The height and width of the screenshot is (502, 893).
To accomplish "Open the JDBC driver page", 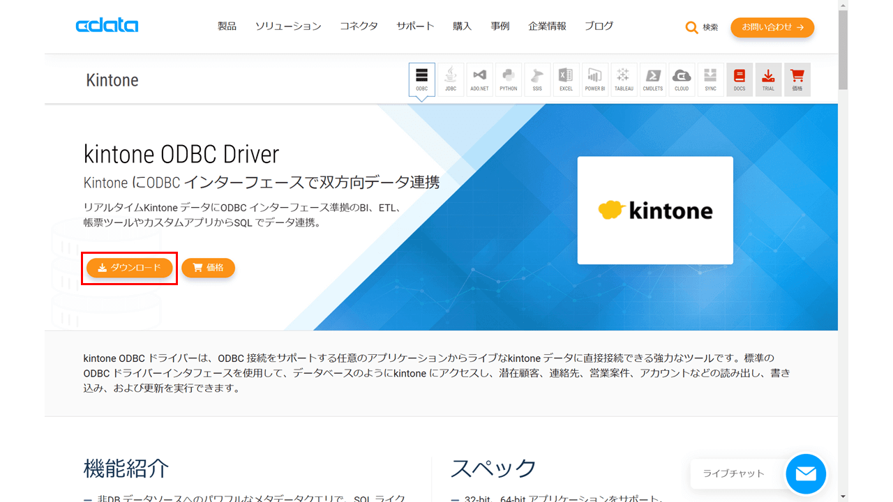I will point(450,79).
